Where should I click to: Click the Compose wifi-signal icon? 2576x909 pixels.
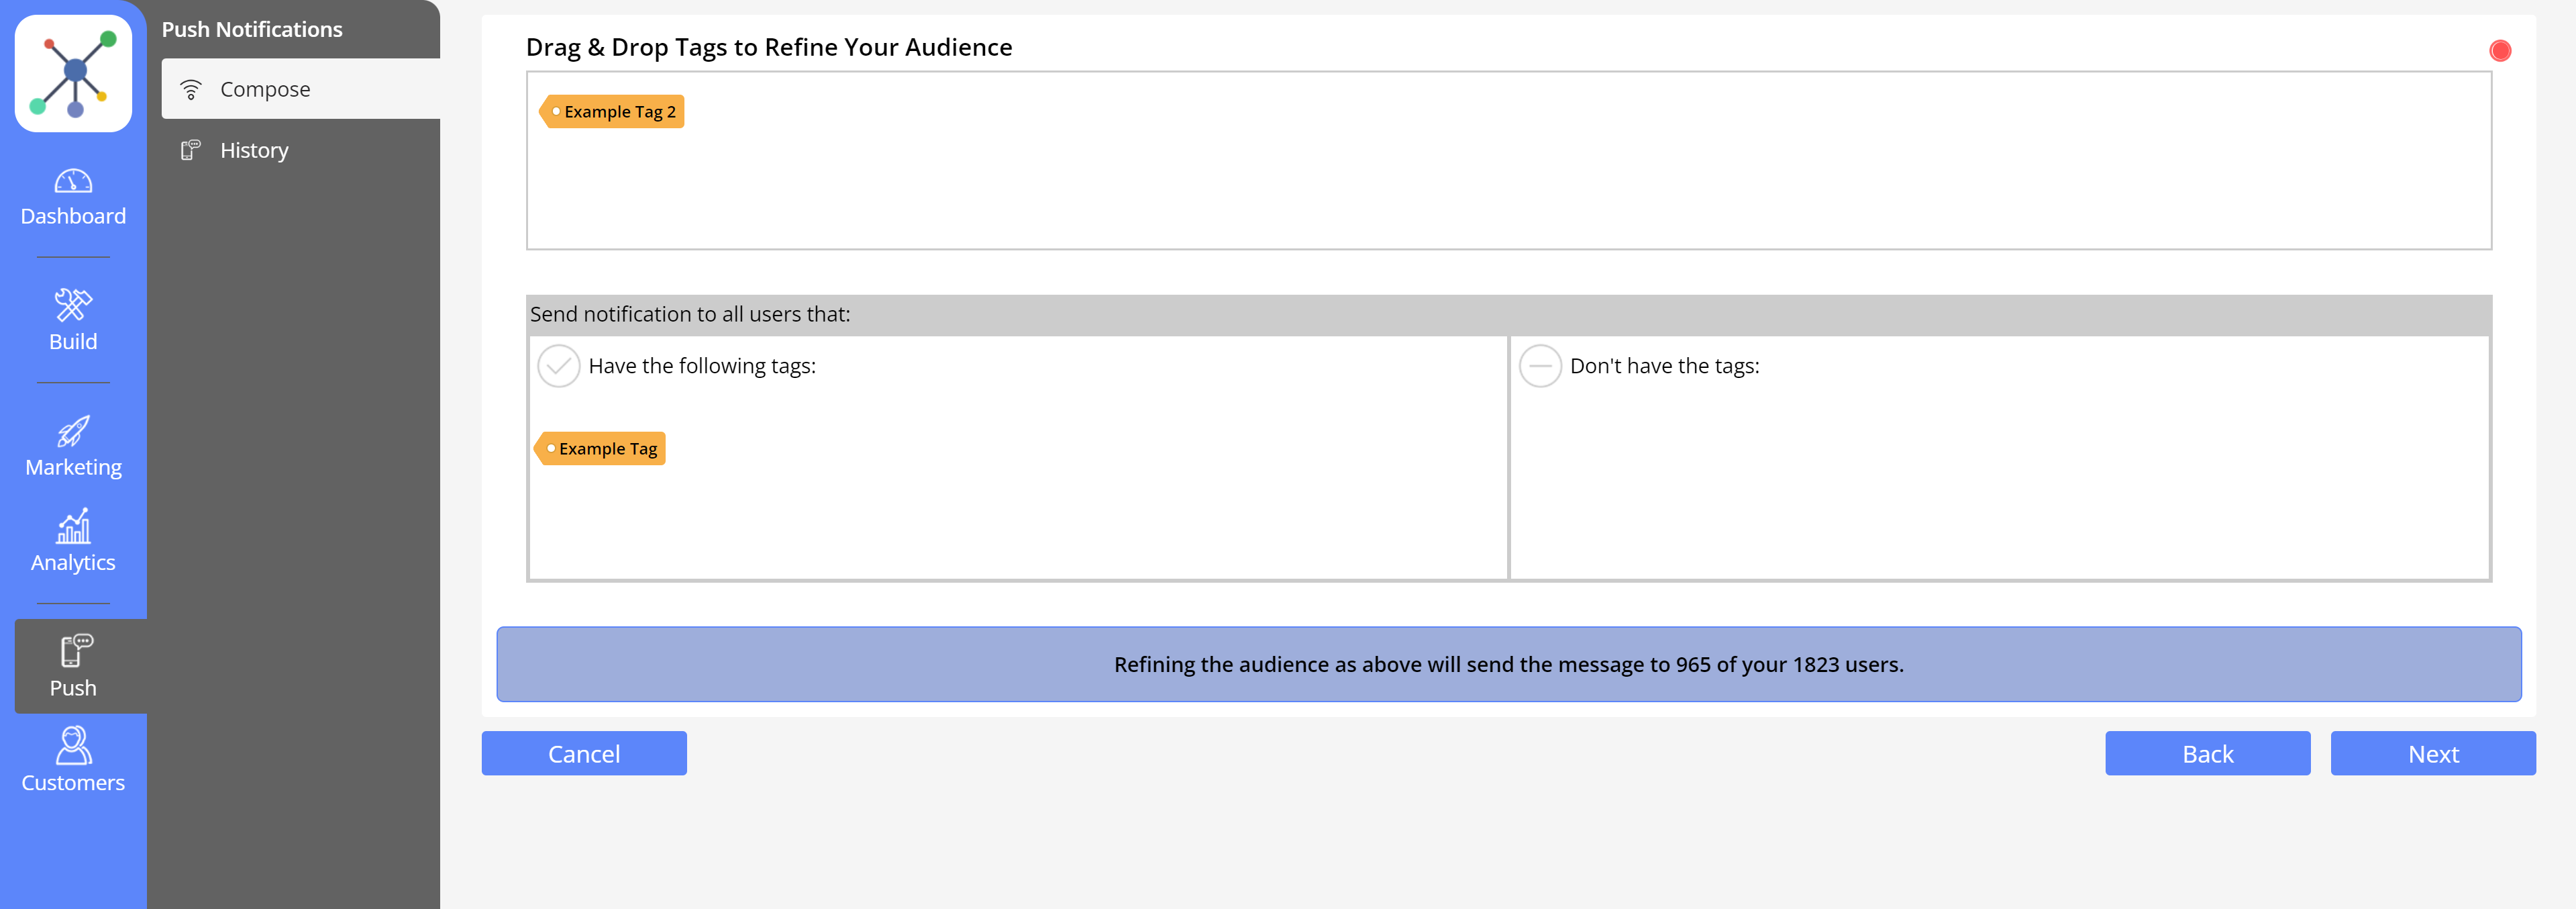190,90
